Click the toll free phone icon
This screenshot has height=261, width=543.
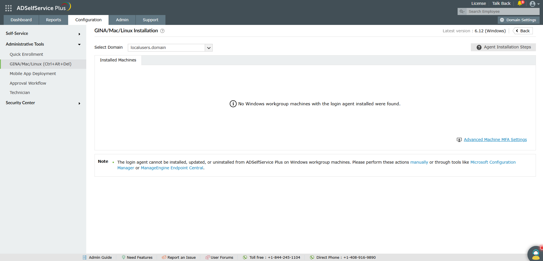tap(245, 257)
